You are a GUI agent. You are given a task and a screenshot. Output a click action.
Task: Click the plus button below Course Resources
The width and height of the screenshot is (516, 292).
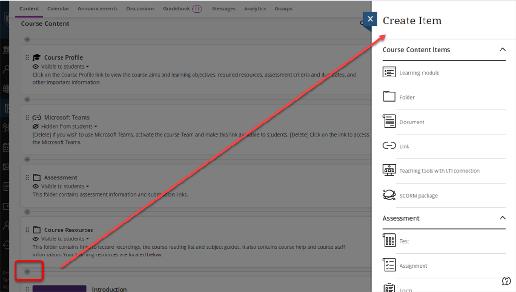[27, 272]
